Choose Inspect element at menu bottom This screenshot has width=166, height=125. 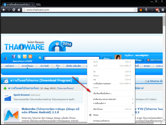point(111,121)
